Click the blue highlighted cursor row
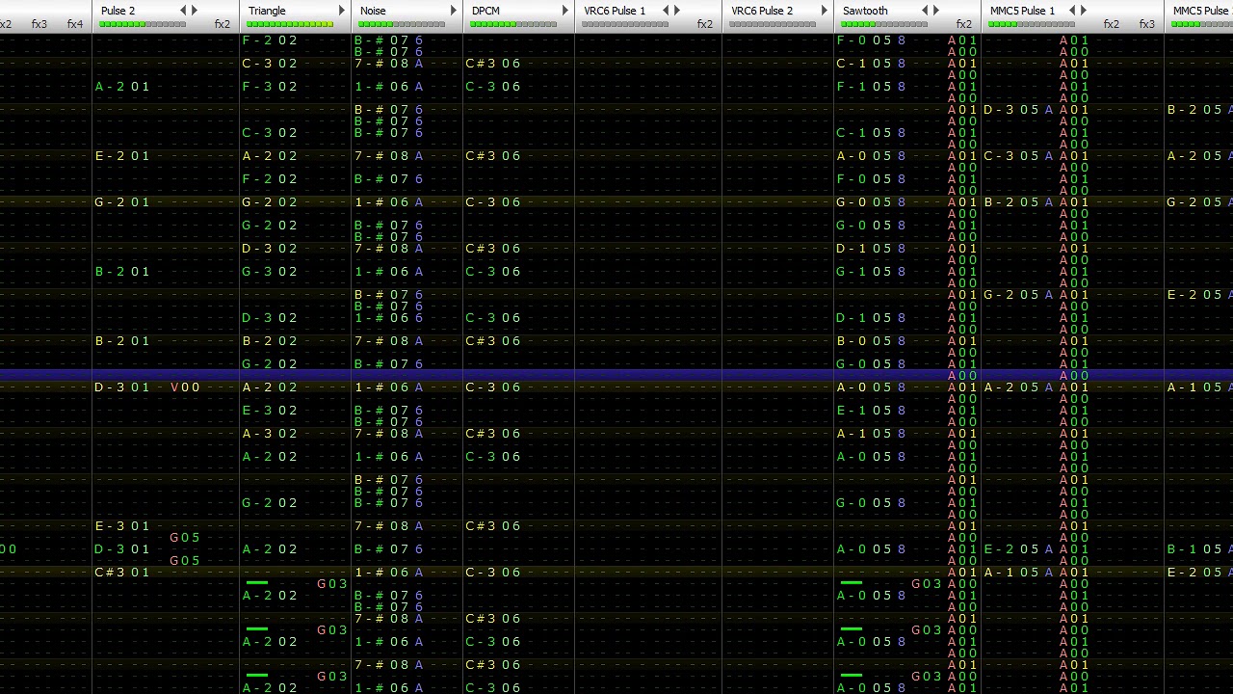 click(616, 376)
